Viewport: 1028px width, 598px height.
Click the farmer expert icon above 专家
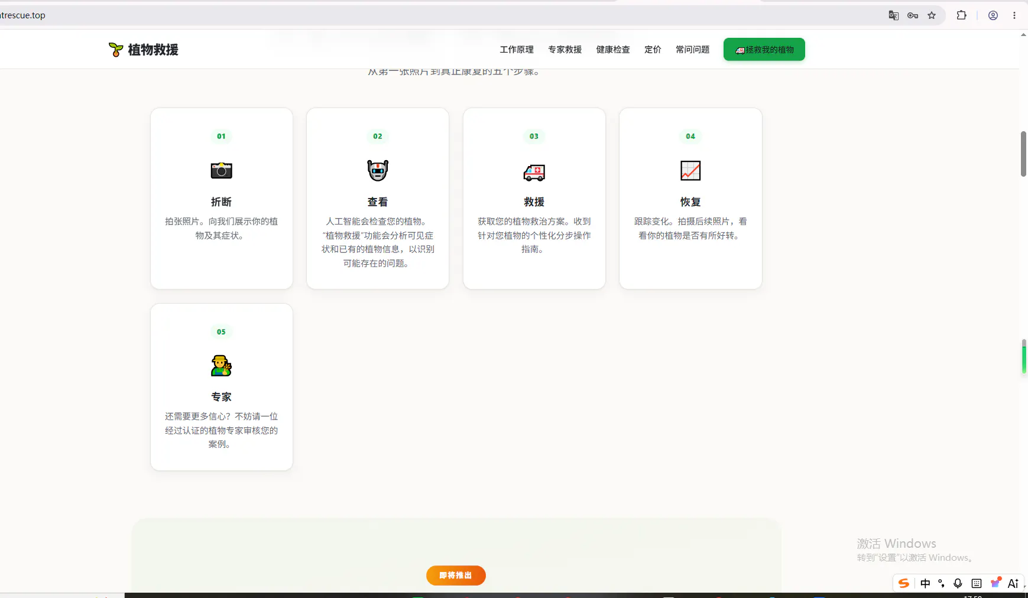(x=222, y=366)
